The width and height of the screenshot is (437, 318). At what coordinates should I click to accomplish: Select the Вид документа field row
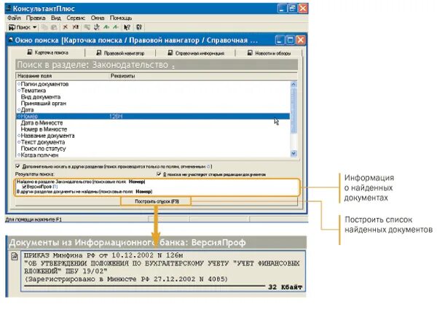pyautogui.click(x=153, y=97)
